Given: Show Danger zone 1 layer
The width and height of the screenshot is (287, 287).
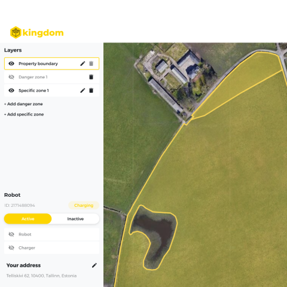Looking at the screenshot, I should (11, 77).
